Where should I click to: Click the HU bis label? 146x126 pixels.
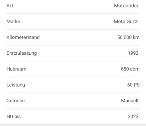tap(14, 116)
